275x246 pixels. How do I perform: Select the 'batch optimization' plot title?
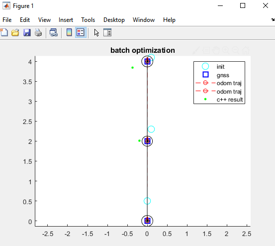tap(143, 50)
